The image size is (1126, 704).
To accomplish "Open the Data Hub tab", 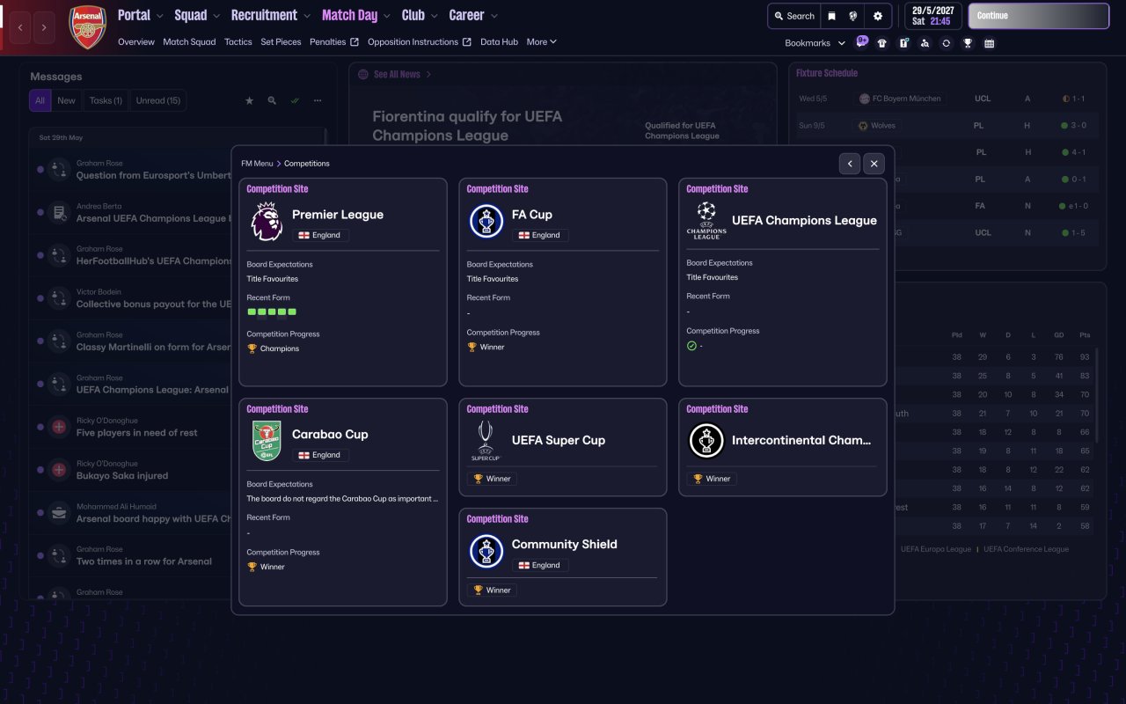I will (500, 41).
